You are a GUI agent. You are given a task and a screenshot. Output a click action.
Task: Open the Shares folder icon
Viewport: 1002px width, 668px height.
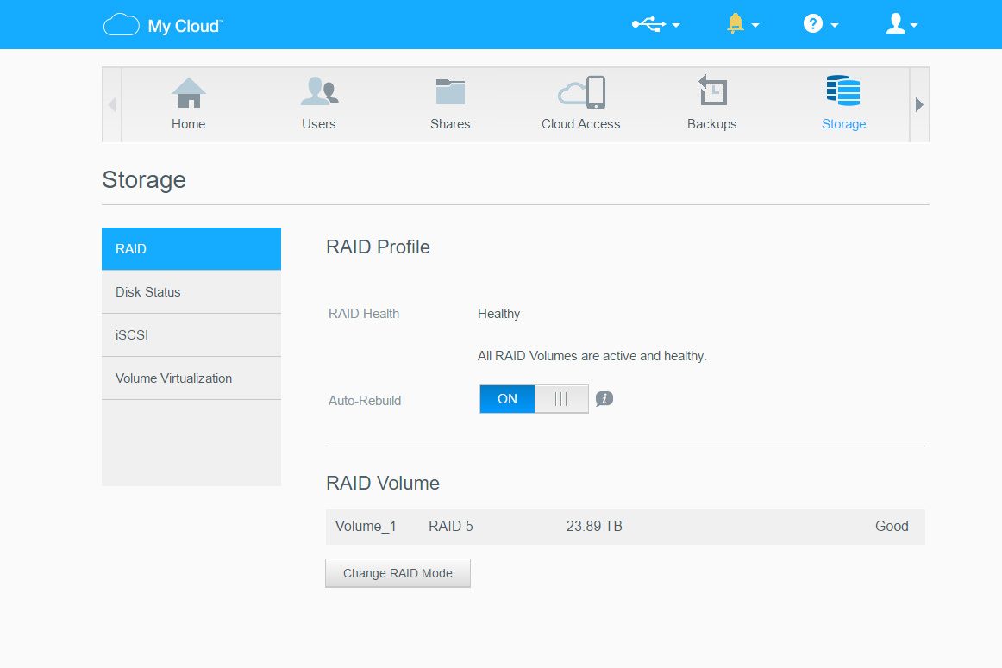pyautogui.click(x=450, y=91)
